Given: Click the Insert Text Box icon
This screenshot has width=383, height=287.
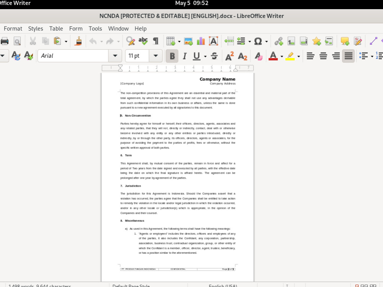Looking at the screenshot, I should 213,41.
